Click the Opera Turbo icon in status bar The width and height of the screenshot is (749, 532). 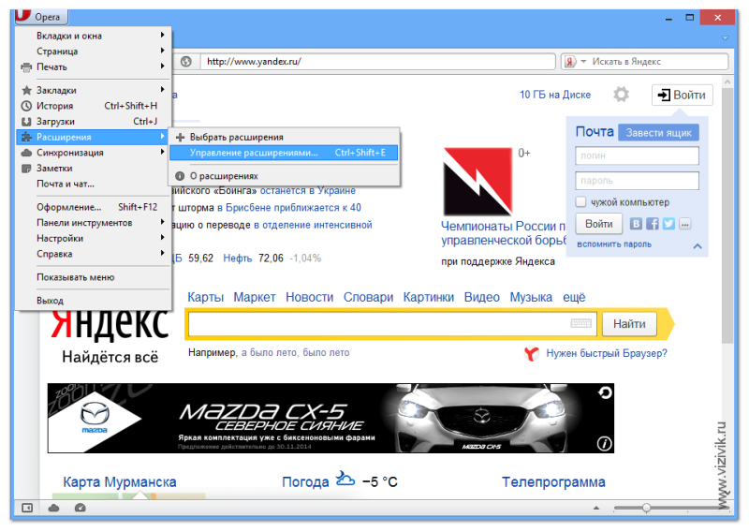(x=80, y=508)
